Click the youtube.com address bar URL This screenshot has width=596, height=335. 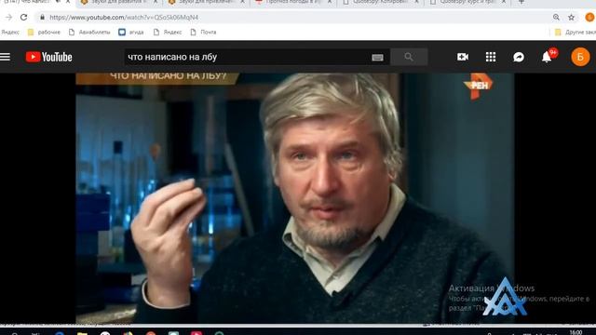pyautogui.click(x=124, y=18)
